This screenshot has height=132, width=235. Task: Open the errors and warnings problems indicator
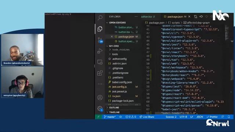click(131, 117)
